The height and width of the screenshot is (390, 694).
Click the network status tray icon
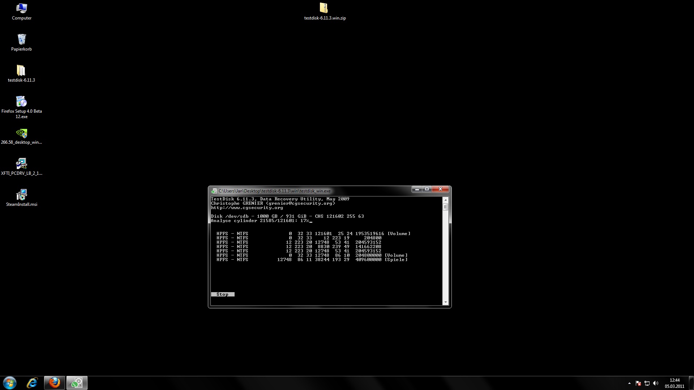click(647, 383)
